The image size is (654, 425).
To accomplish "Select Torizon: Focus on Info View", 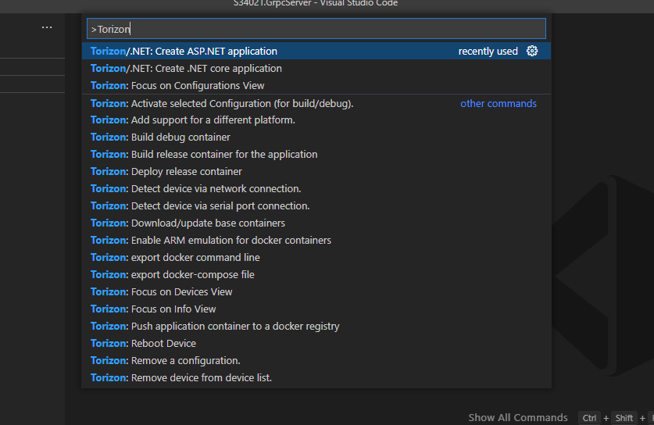I will coord(316,309).
